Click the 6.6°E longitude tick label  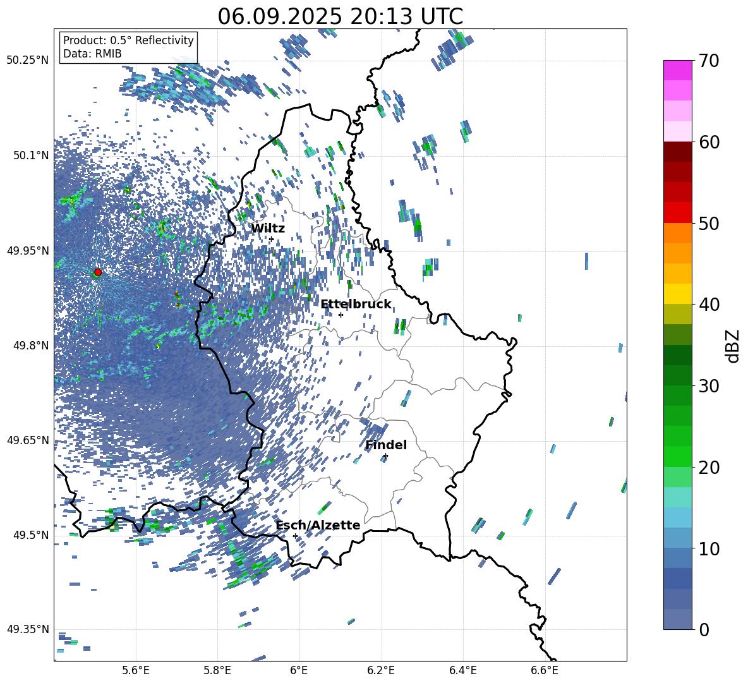(x=545, y=670)
